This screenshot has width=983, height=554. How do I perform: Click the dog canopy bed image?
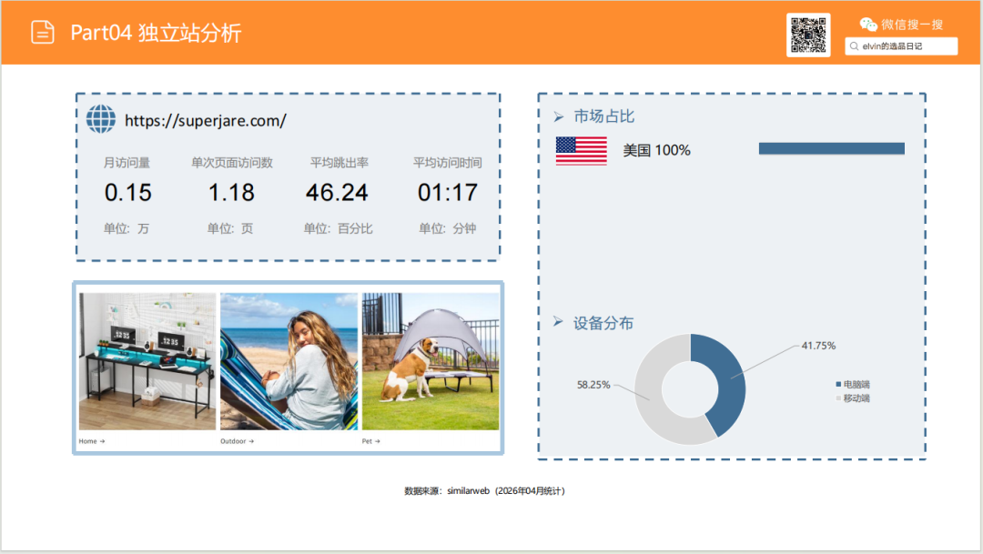tap(431, 361)
